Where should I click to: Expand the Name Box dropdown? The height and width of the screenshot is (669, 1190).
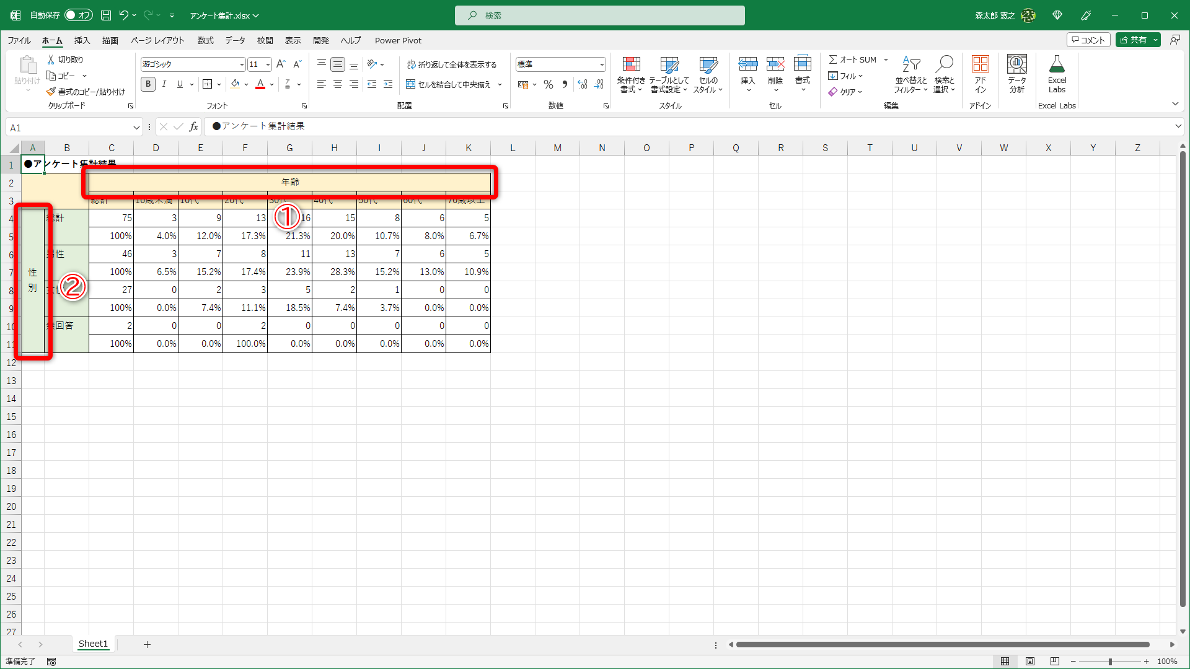pos(136,128)
